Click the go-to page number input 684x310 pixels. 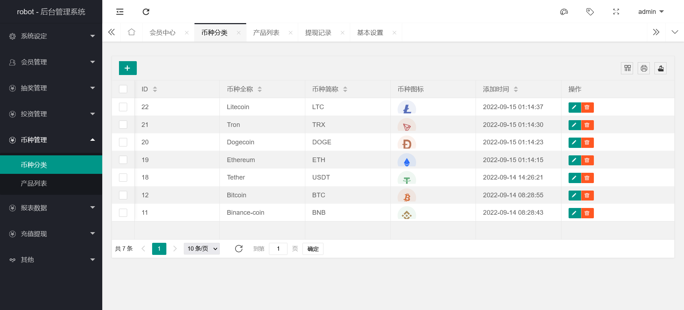point(278,249)
